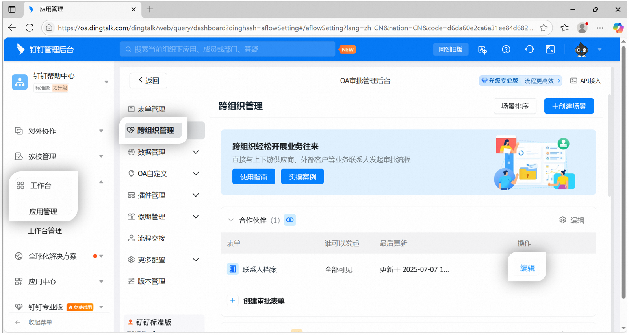Expand the OA自定义 submenu
This screenshot has height=335, width=629.
[196, 173]
